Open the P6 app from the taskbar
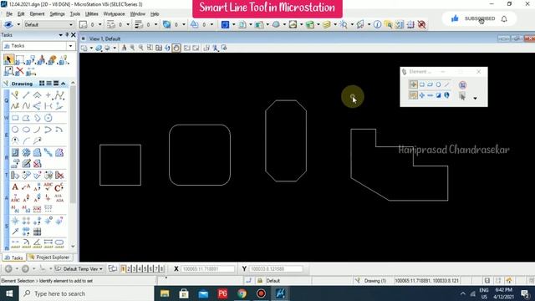 tap(222, 293)
